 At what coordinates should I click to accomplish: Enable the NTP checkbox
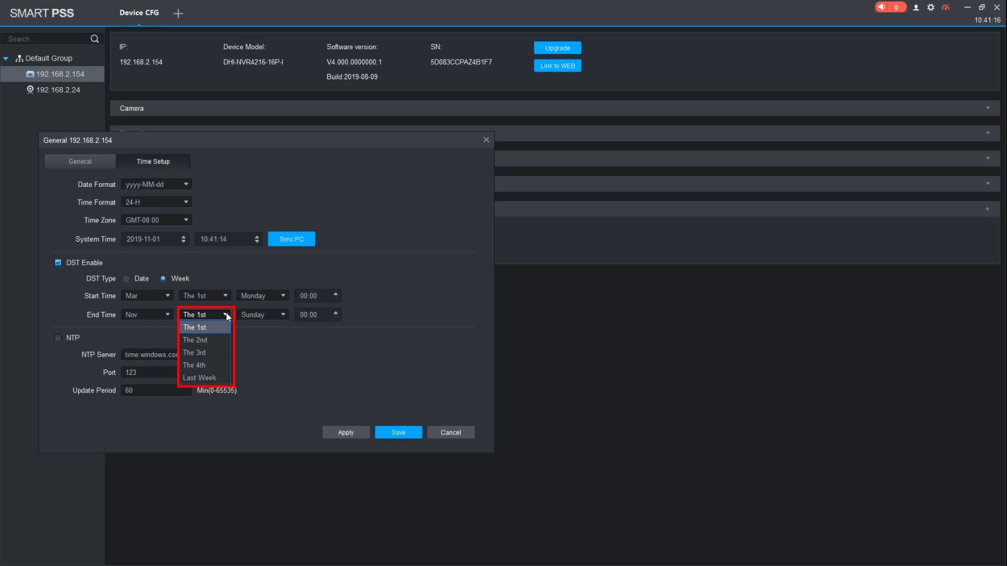tap(58, 338)
